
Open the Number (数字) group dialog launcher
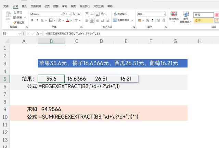pyautogui.click(x=166, y=27)
